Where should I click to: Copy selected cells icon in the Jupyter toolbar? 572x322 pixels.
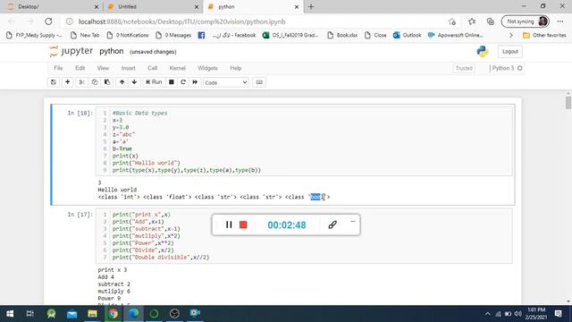[95, 82]
